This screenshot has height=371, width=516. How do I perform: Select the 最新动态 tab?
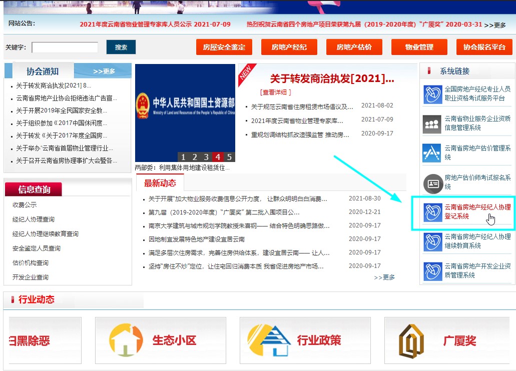coord(160,183)
